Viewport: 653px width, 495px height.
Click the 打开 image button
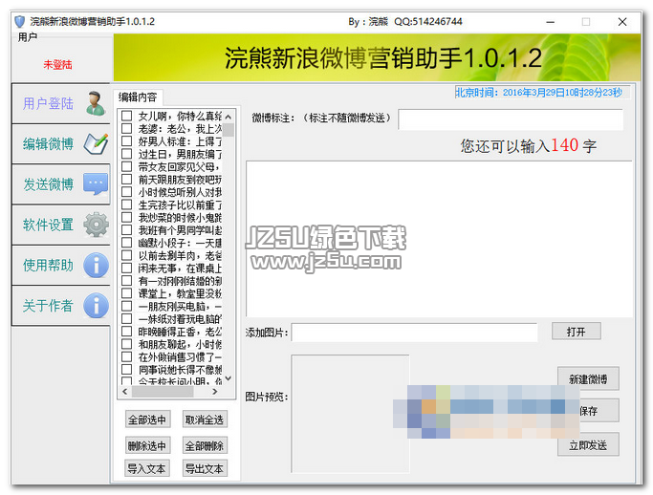tap(576, 332)
